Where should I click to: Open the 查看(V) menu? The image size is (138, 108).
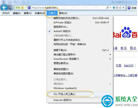[x=28, y=13]
